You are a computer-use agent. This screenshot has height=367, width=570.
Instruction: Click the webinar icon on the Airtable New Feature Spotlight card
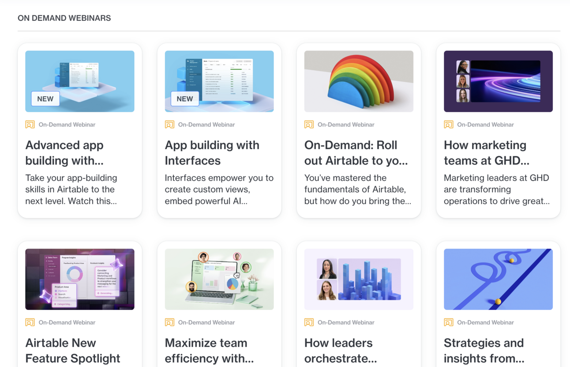pyautogui.click(x=30, y=322)
